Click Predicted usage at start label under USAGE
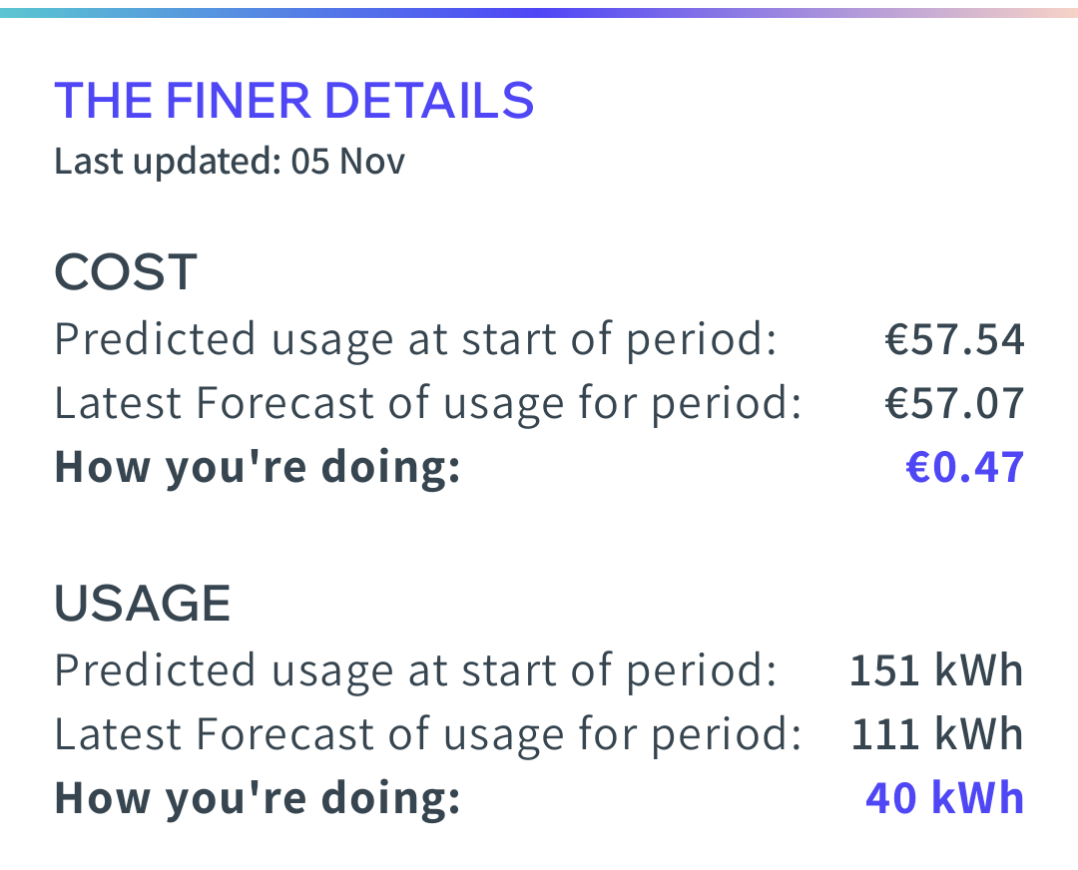1078x870 pixels. (x=416, y=672)
